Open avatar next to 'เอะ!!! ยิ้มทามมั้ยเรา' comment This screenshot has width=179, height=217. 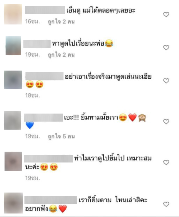13,120
